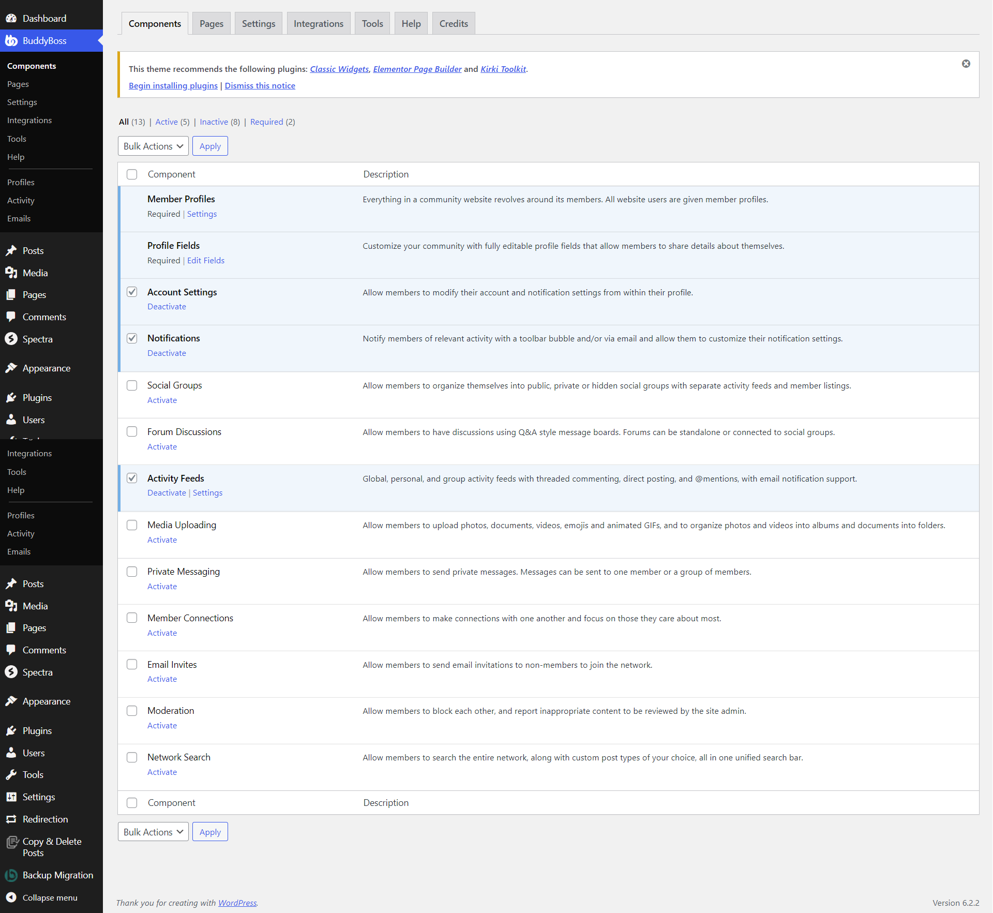
Task: Dismiss the plugin notice with the X icon
Action: click(966, 64)
